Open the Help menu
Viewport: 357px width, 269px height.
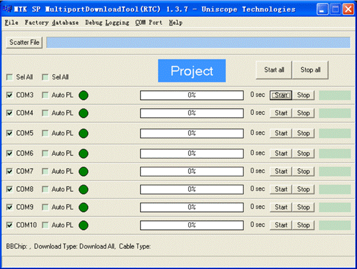click(x=175, y=22)
